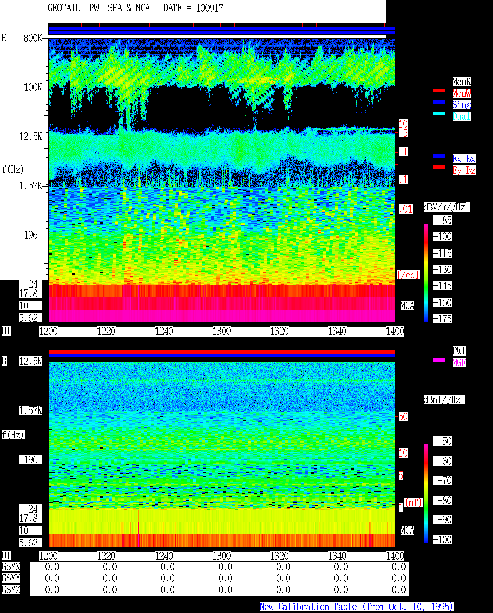Click the red Ey Bz legend swatch
Screen dimensions: 493x613
tap(439, 167)
